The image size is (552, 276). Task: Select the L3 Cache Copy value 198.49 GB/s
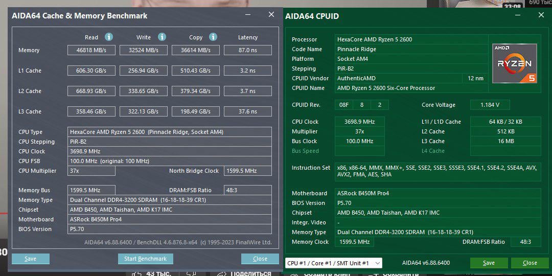pos(195,111)
